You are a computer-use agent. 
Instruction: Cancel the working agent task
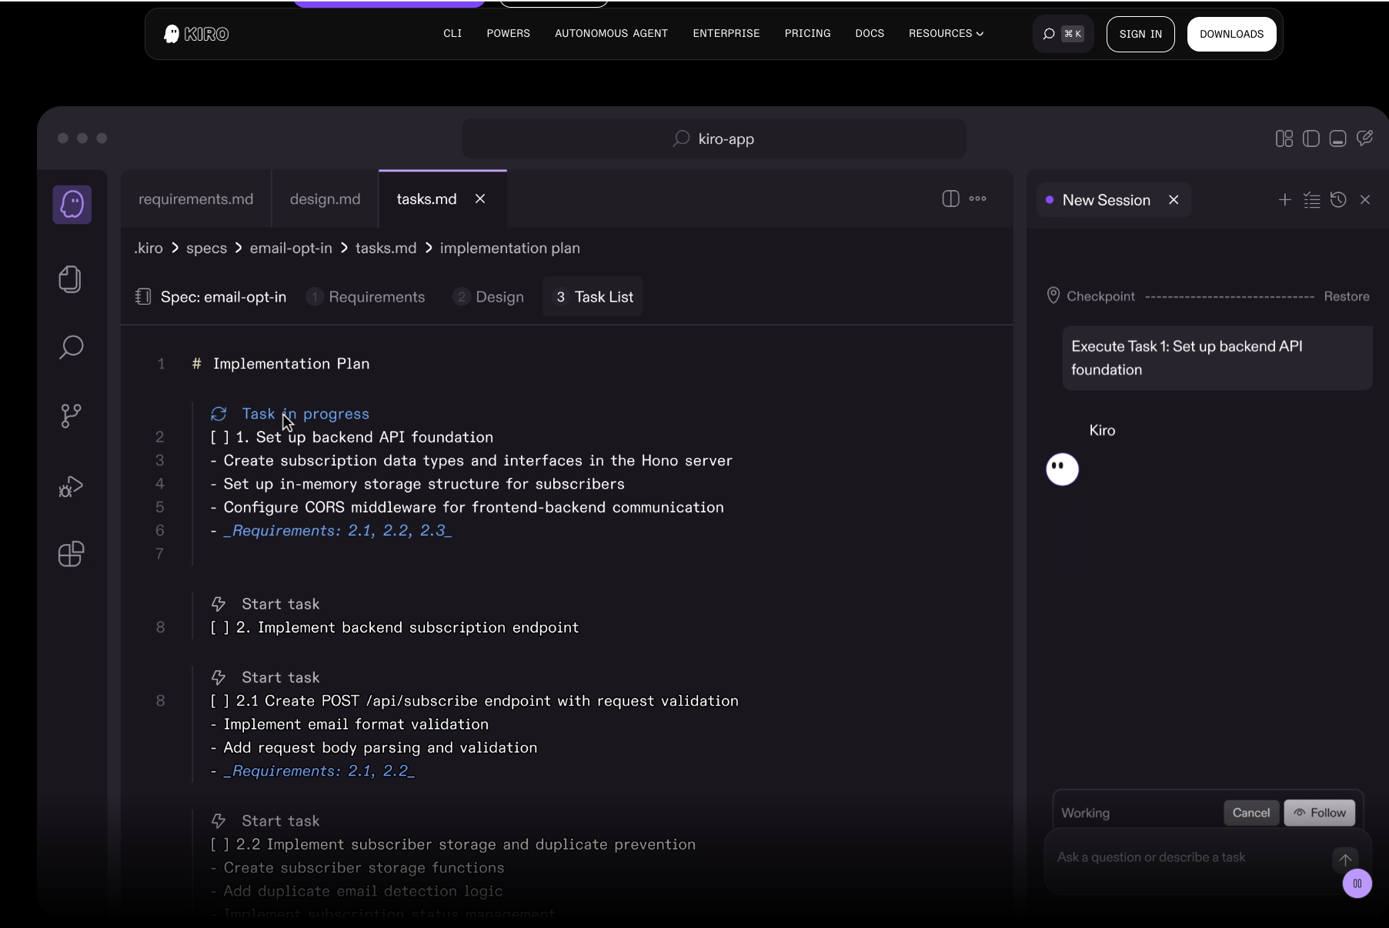pos(1250,813)
